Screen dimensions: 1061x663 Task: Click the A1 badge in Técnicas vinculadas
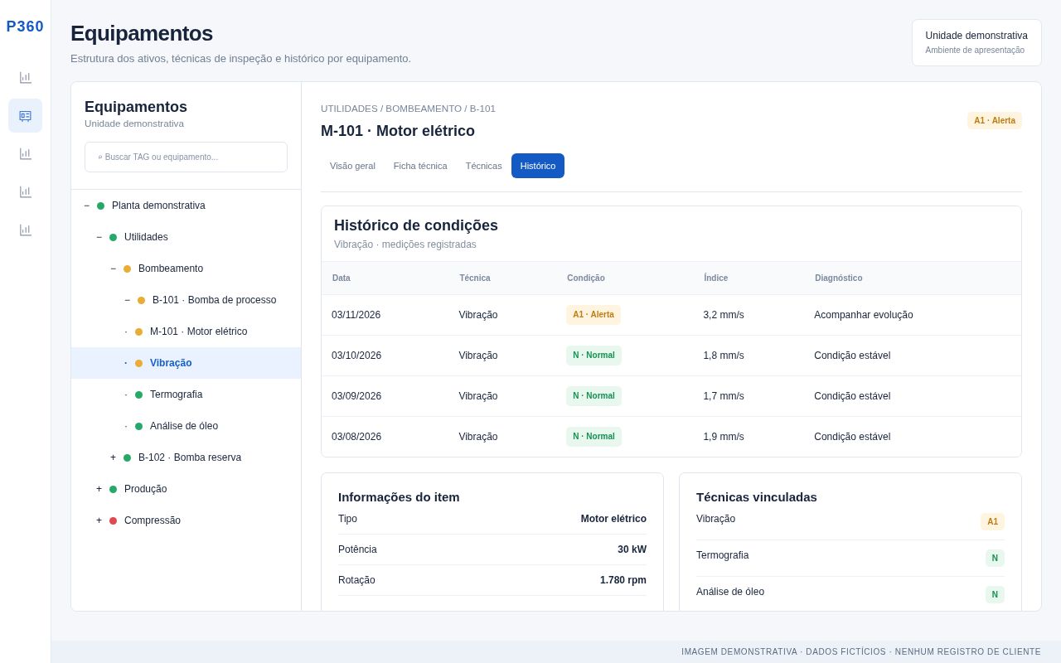[992, 522]
